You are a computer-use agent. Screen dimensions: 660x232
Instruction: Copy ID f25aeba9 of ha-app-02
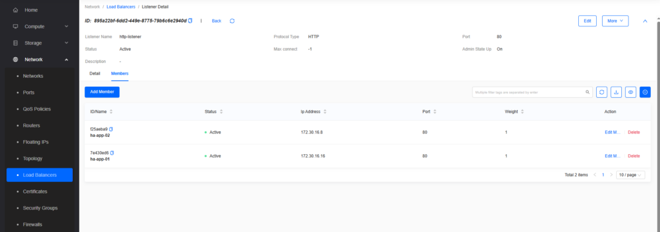(112, 129)
